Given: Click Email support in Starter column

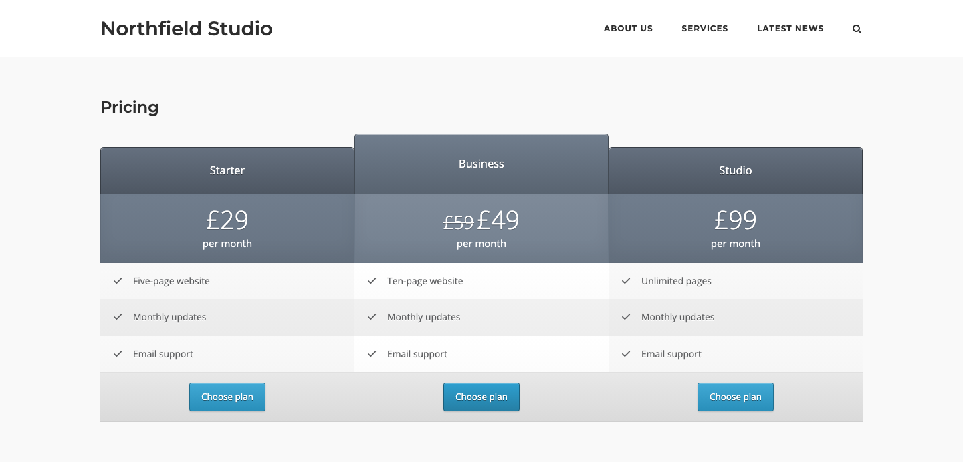Looking at the screenshot, I should [163, 354].
